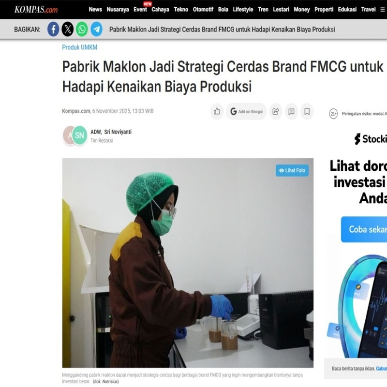Like the article with thumbs-up icon
Image resolution: width=387 pixels, height=387 pixels.
pos(217,111)
